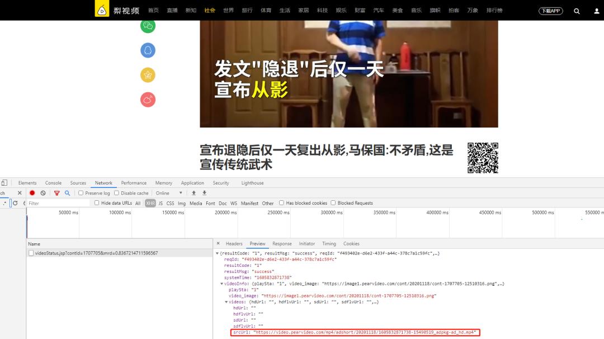Open the Security panel
This screenshot has height=339, width=604.
tap(221, 183)
